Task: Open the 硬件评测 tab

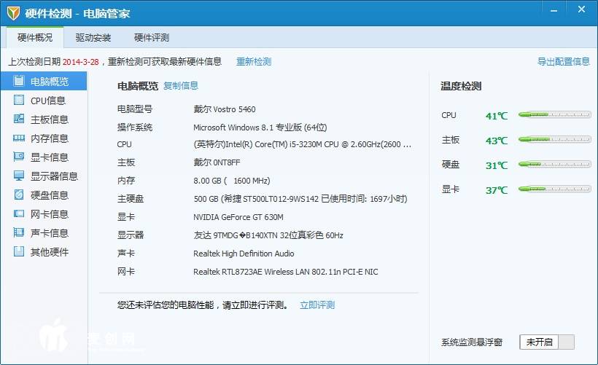Action: tap(152, 37)
